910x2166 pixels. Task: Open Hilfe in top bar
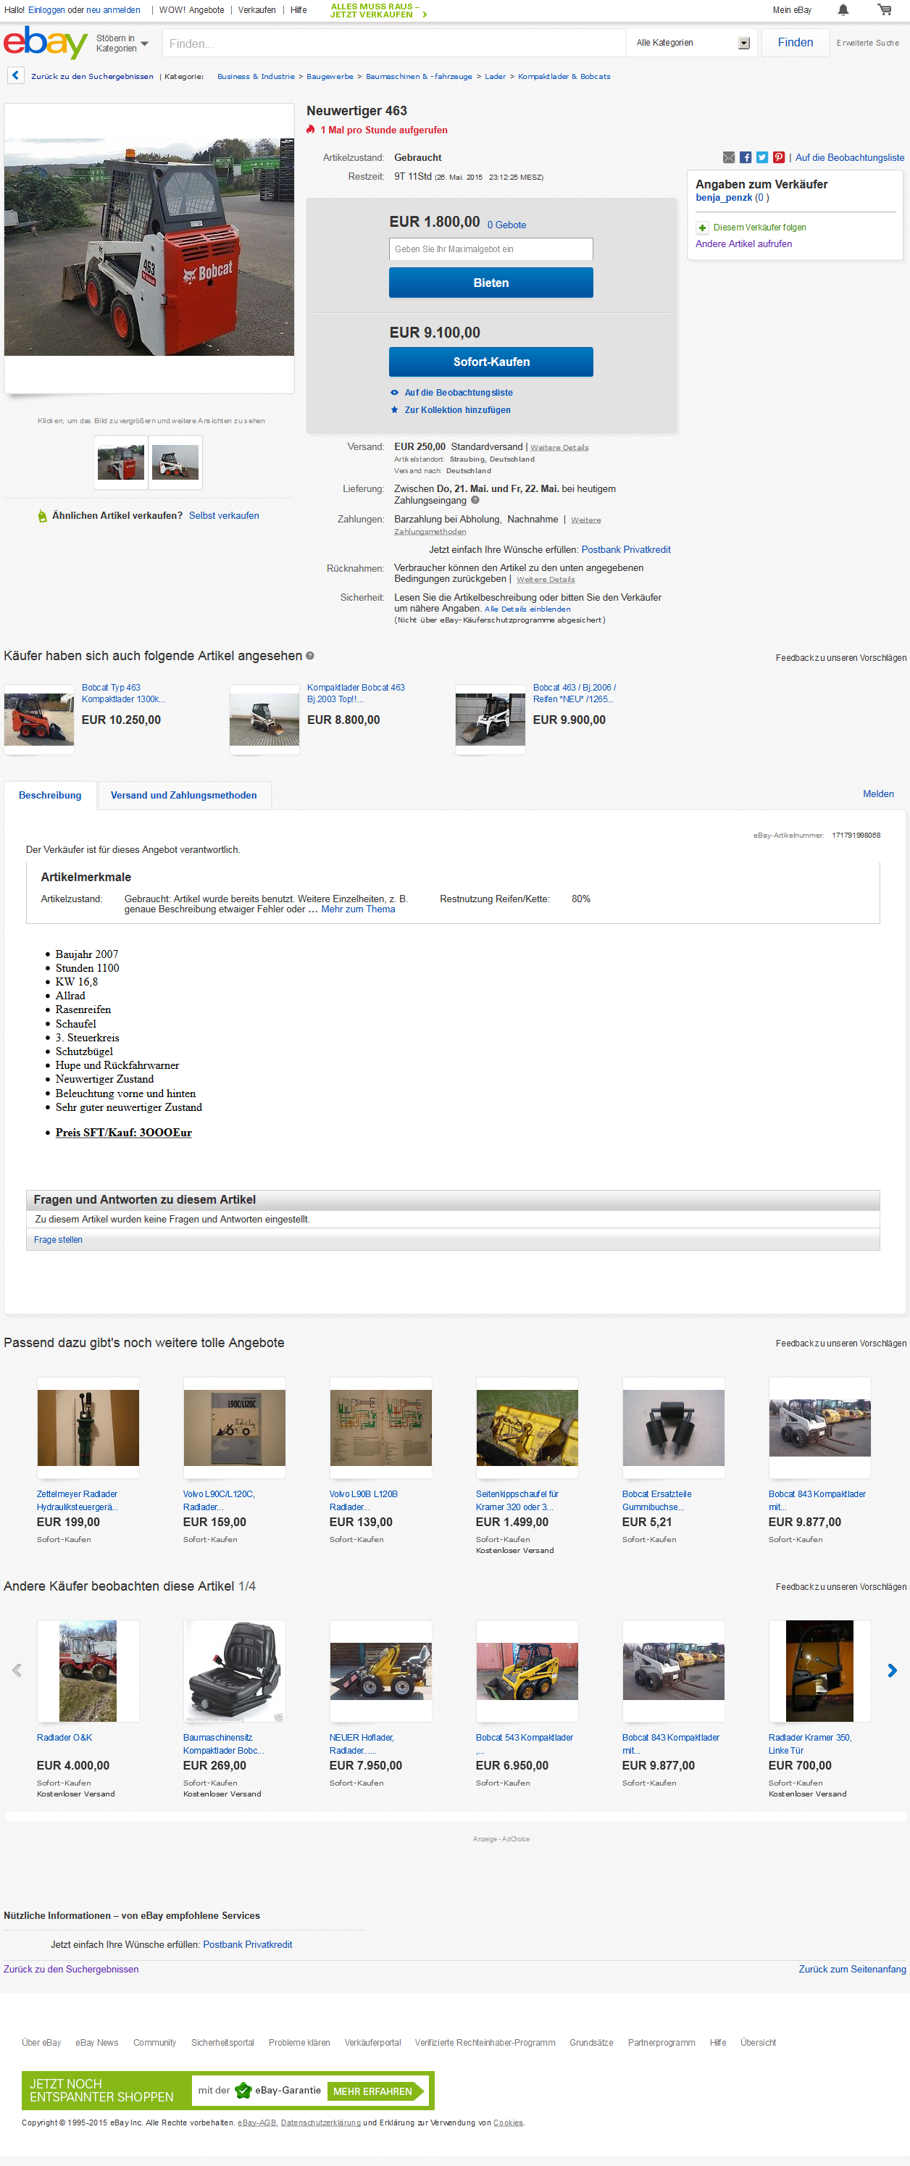coord(299,10)
